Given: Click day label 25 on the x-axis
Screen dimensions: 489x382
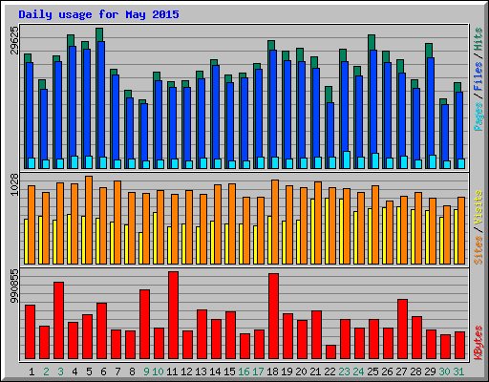Looking at the screenshot, I should 372,371.
